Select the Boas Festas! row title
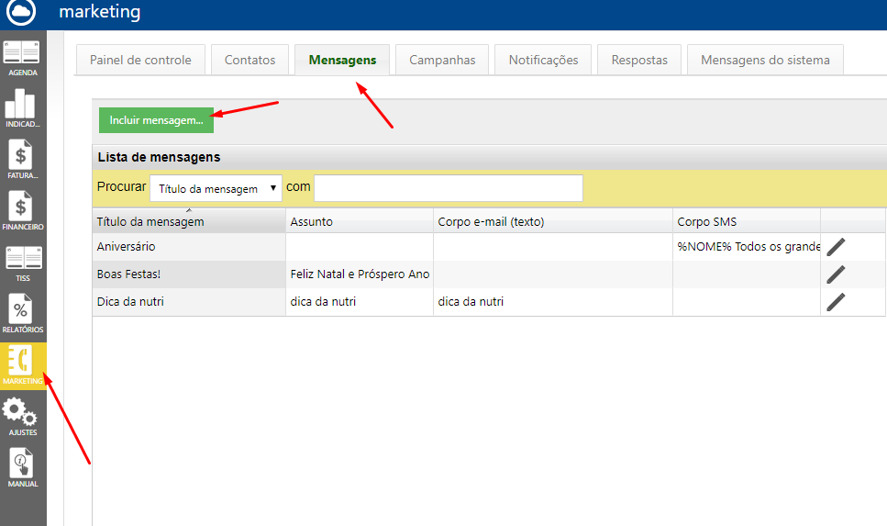Viewport: 887px width, 526px height. (x=129, y=274)
